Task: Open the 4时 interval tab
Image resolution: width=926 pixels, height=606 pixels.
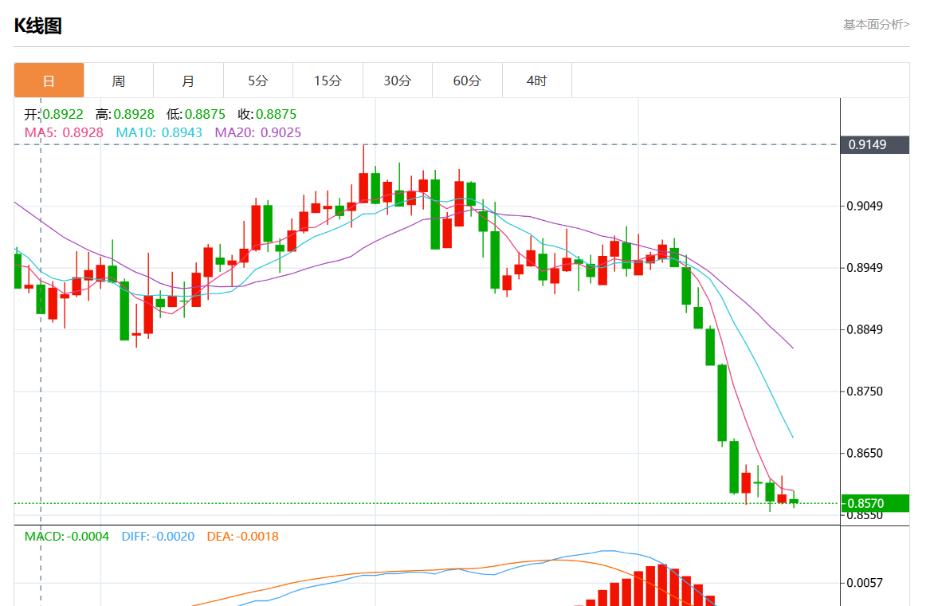Action: point(537,81)
